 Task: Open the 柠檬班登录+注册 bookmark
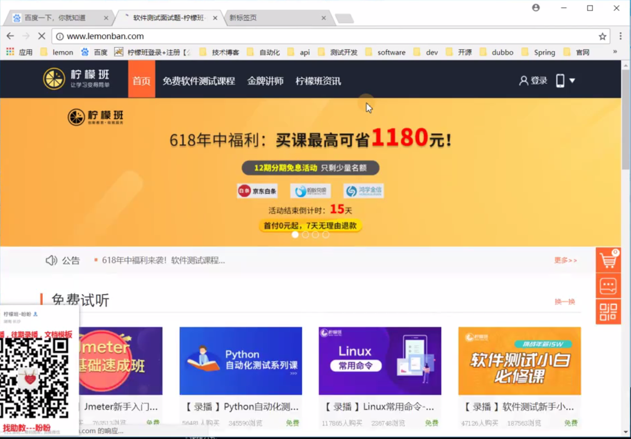click(x=153, y=52)
